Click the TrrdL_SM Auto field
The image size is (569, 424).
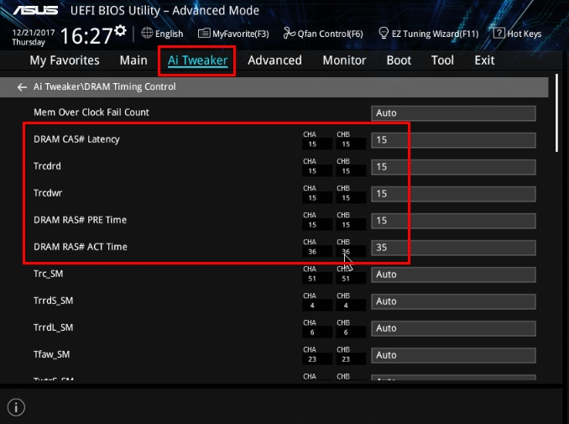(453, 328)
